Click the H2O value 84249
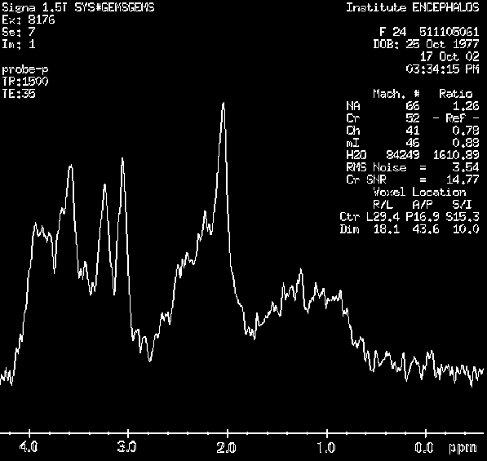Viewport: 487px width, 461px height. pos(402,155)
